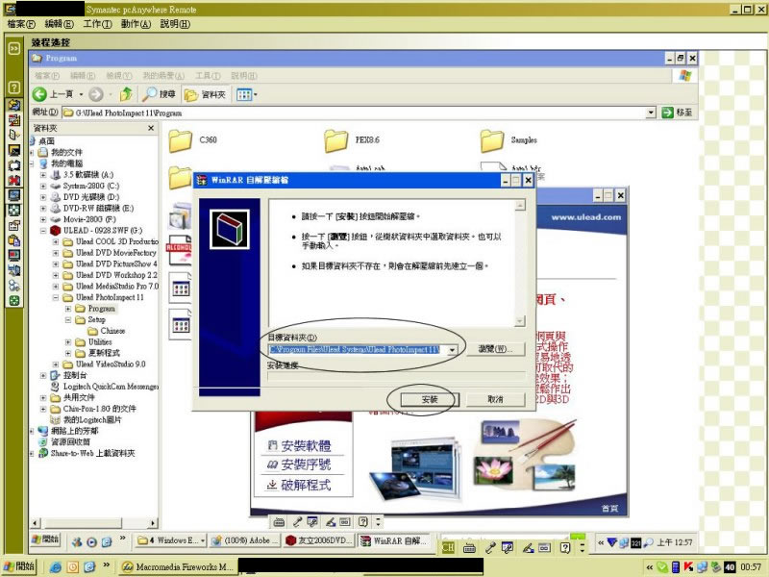This screenshot has width=769, height=577.
Task: Click the destination folder path field
Action: [x=358, y=349]
